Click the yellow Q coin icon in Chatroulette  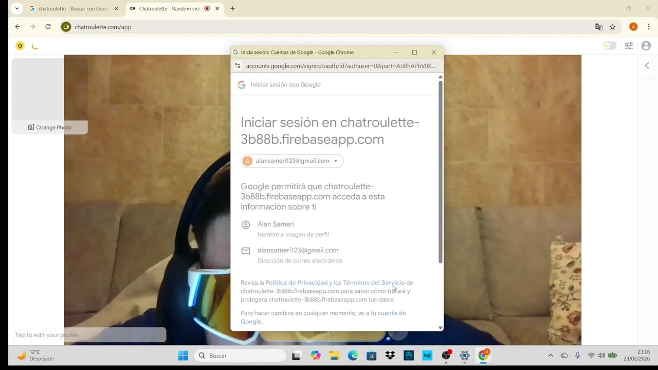click(x=20, y=46)
